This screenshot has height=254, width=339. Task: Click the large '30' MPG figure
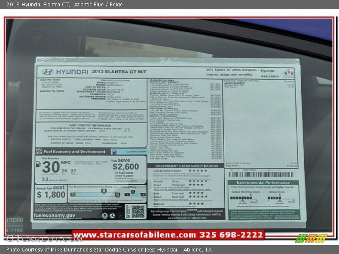[x=51, y=167]
